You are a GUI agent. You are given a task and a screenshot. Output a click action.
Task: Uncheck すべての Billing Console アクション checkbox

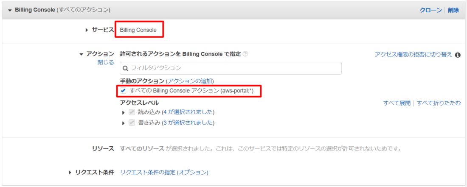tap(123, 91)
